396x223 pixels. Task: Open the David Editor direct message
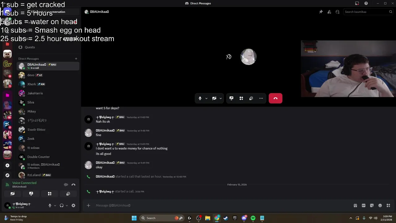click(48, 129)
